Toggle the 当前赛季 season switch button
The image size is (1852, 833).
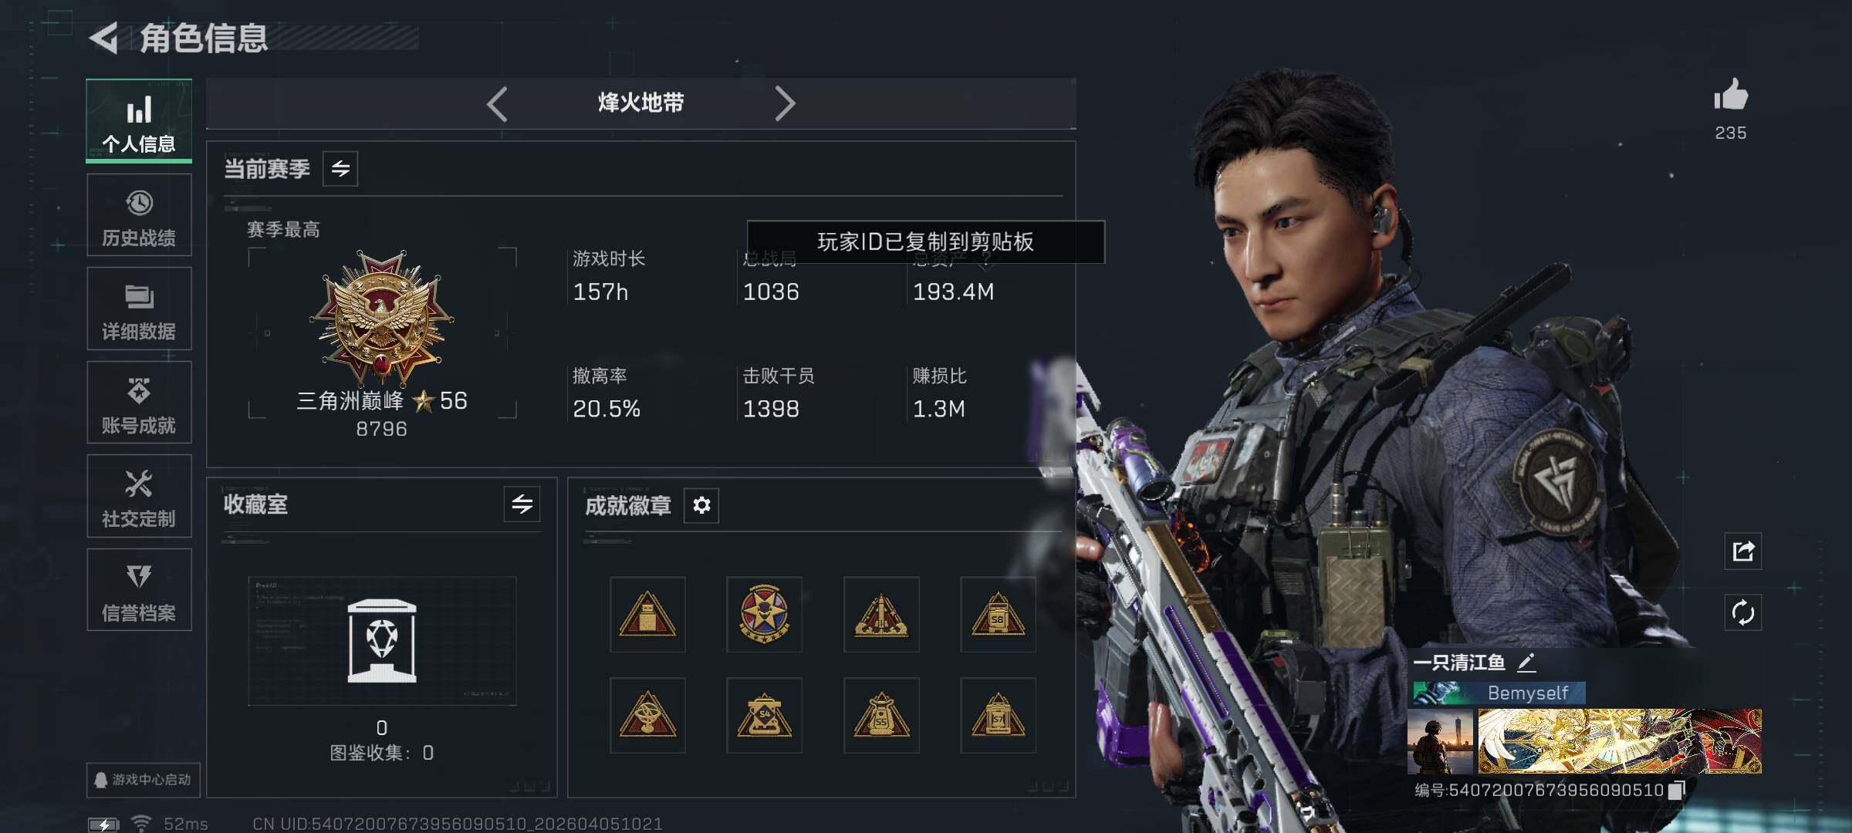(340, 168)
